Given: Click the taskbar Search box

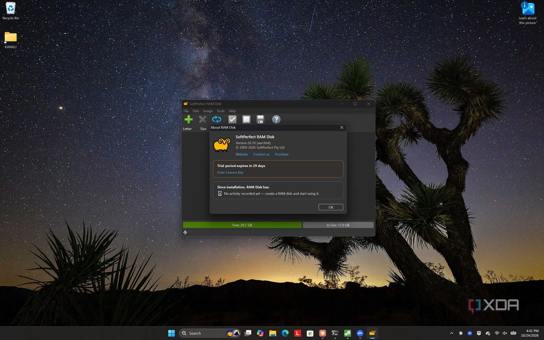Looking at the screenshot, I should 210,333.
